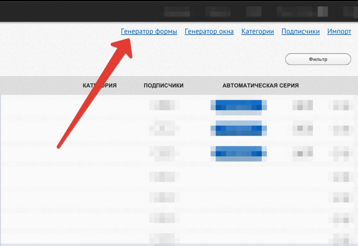
Task: Click the third row's subscribers count
Action: (163, 153)
